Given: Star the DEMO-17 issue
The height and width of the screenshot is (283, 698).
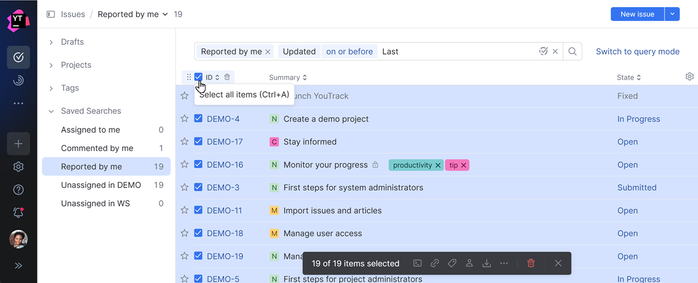Looking at the screenshot, I should (184, 141).
